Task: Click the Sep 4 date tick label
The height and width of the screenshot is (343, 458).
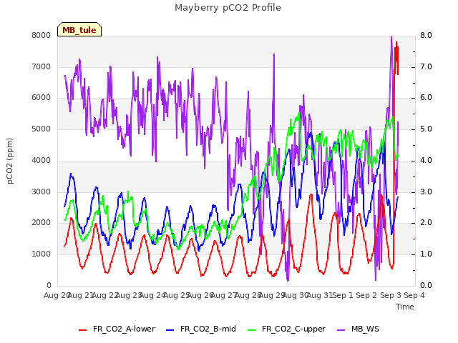Action: point(414,295)
